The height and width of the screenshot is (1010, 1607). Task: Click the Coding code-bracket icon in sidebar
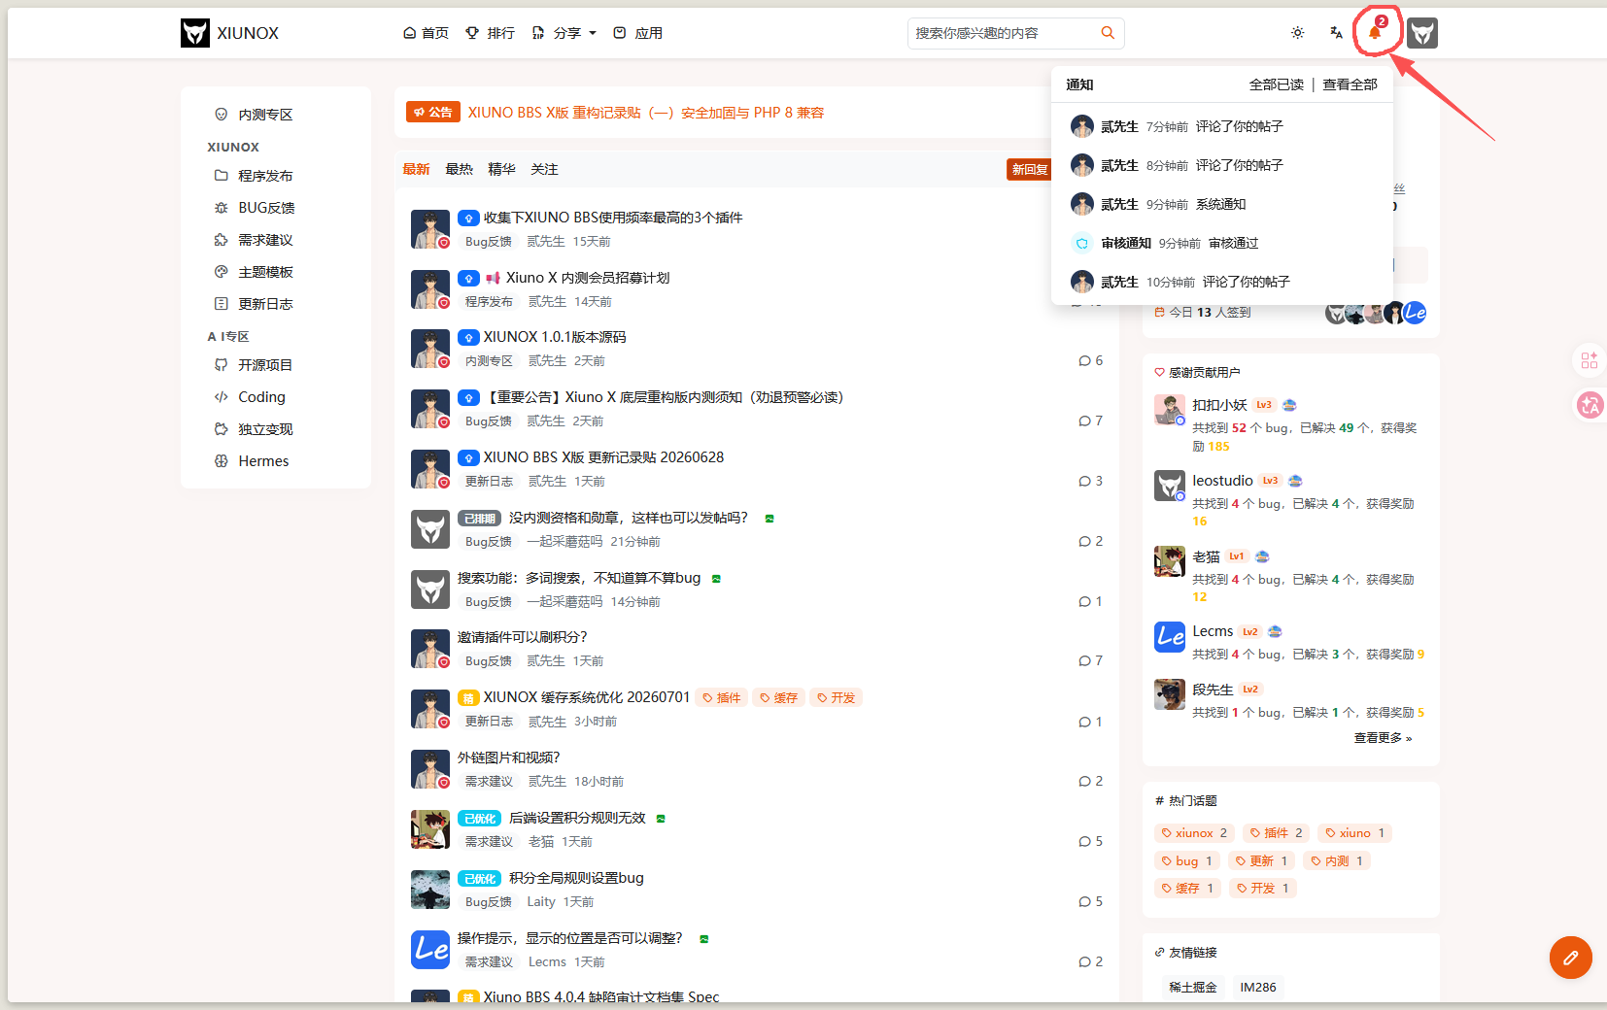pos(221,397)
